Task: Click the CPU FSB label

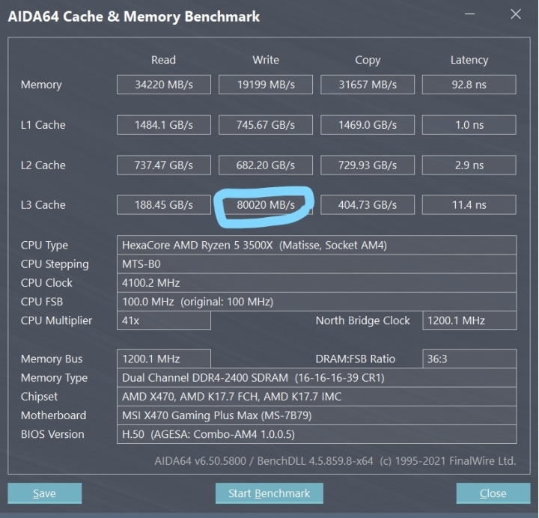Action: click(x=42, y=302)
